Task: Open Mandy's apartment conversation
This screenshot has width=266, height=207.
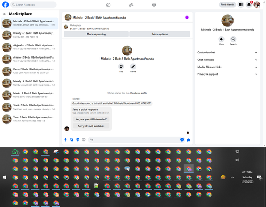Action: [29, 83]
